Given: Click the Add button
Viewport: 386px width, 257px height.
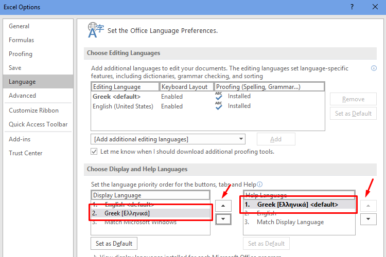Looking at the screenshot, I should coord(276,139).
